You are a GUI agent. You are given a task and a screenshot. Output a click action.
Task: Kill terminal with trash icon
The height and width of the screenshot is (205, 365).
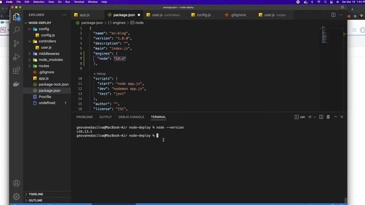click(x=328, y=117)
